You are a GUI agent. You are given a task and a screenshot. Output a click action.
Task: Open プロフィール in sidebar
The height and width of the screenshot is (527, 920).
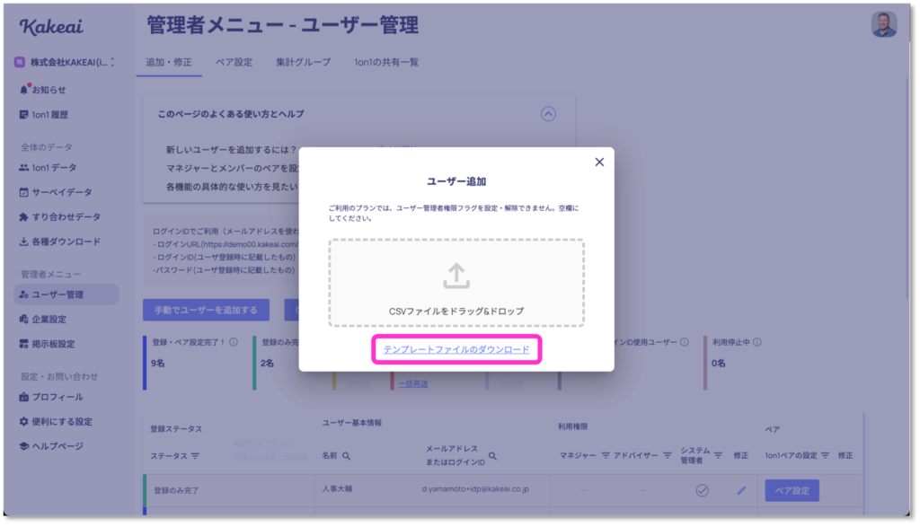51,397
